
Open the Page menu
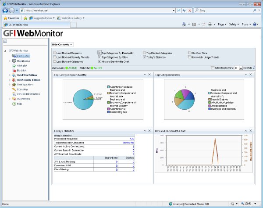(x=222, y=24)
